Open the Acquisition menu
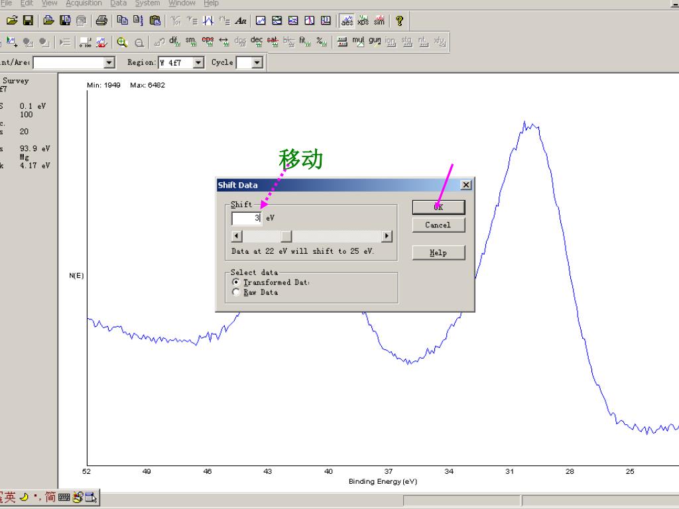679x509 pixels. tap(84, 3)
